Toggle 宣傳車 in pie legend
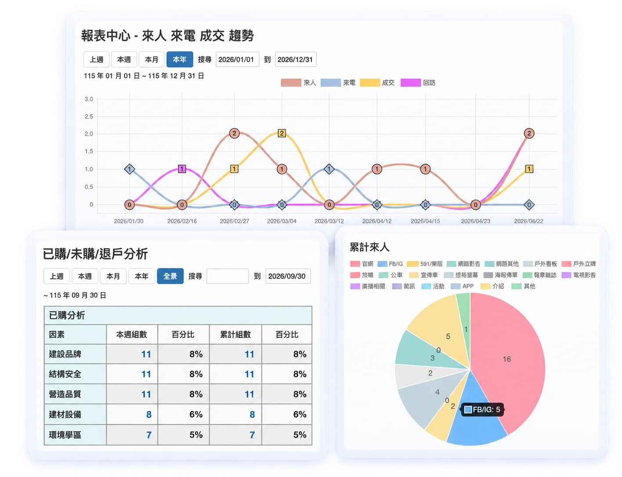This screenshot has width=622, height=477. (x=423, y=275)
